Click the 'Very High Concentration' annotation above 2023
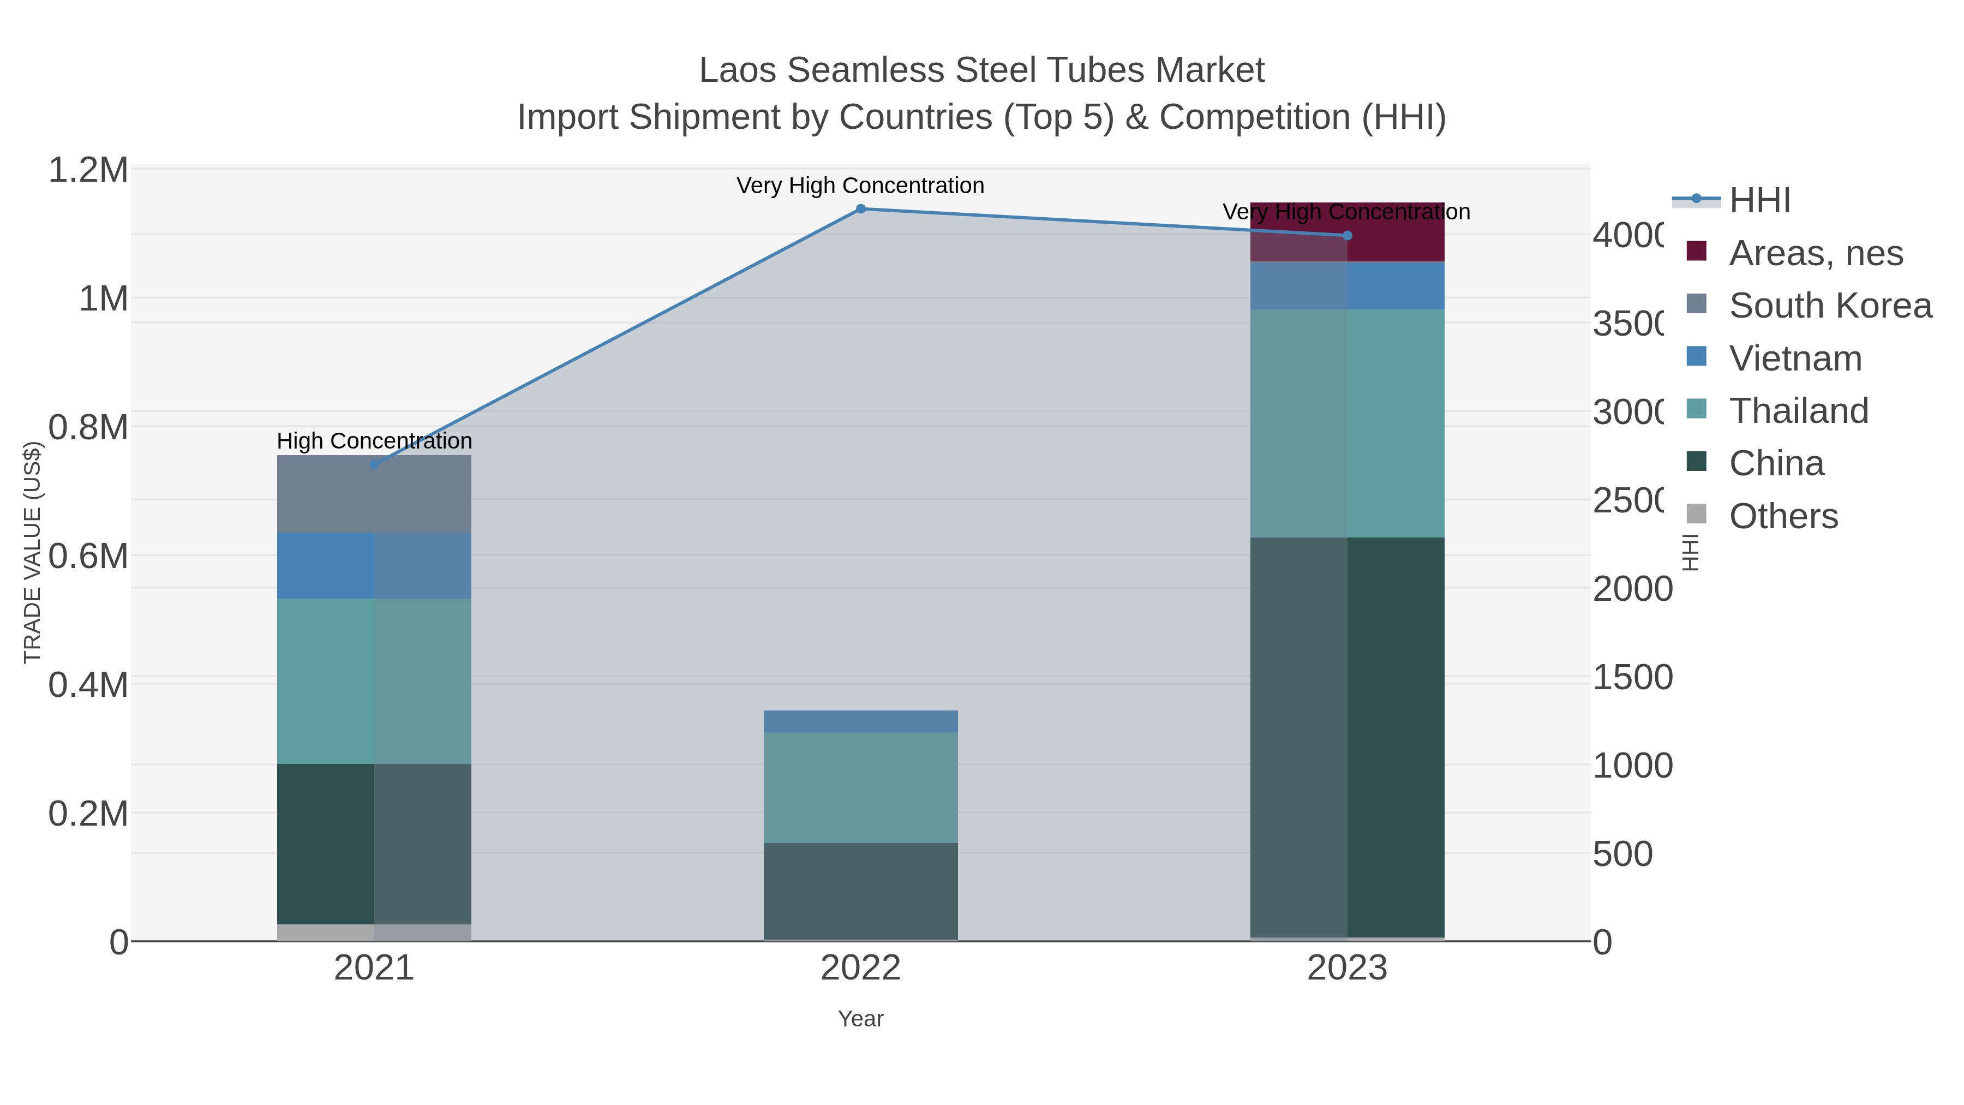The image size is (1964, 1105). (1347, 211)
